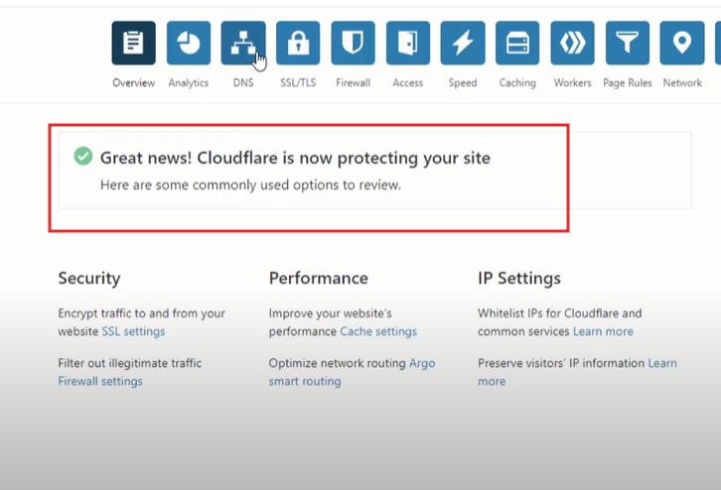Screen dimensions: 721x490
Task: Open the DNS network tree icon
Action: click(x=243, y=44)
